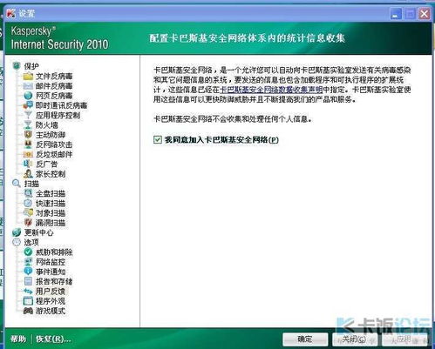Click the 用户反馈 arrows icon
435x349 pixels.
coord(28,291)
